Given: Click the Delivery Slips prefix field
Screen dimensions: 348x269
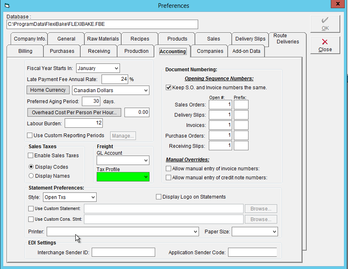Looking at the screenshot, I should coord(241,115).
